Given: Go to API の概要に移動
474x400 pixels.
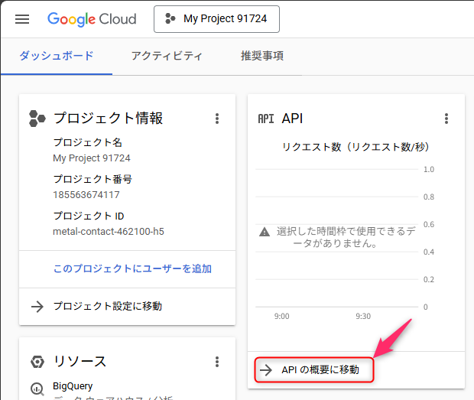Looking at the screenshot, I should point(320,369).
